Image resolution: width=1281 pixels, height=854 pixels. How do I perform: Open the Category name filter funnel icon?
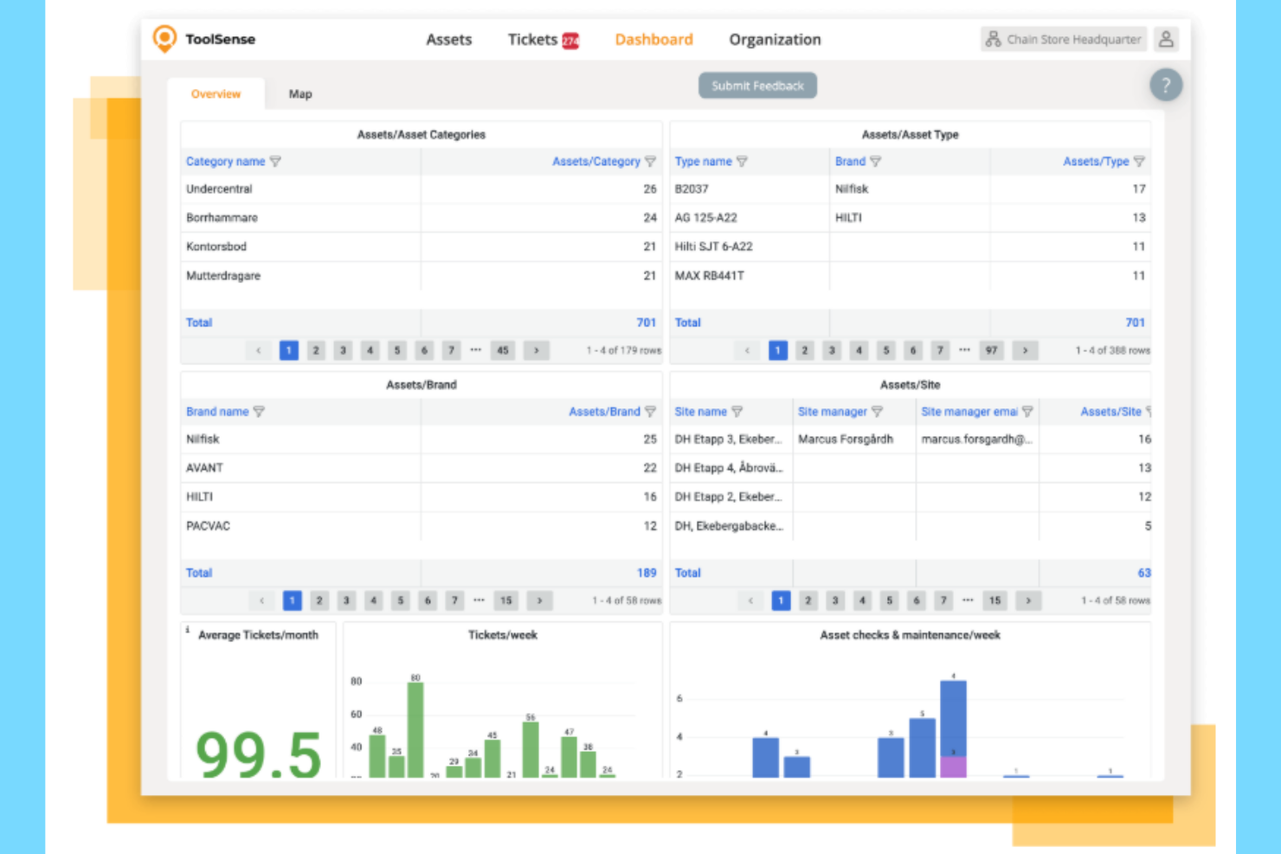tap(276, 161)
